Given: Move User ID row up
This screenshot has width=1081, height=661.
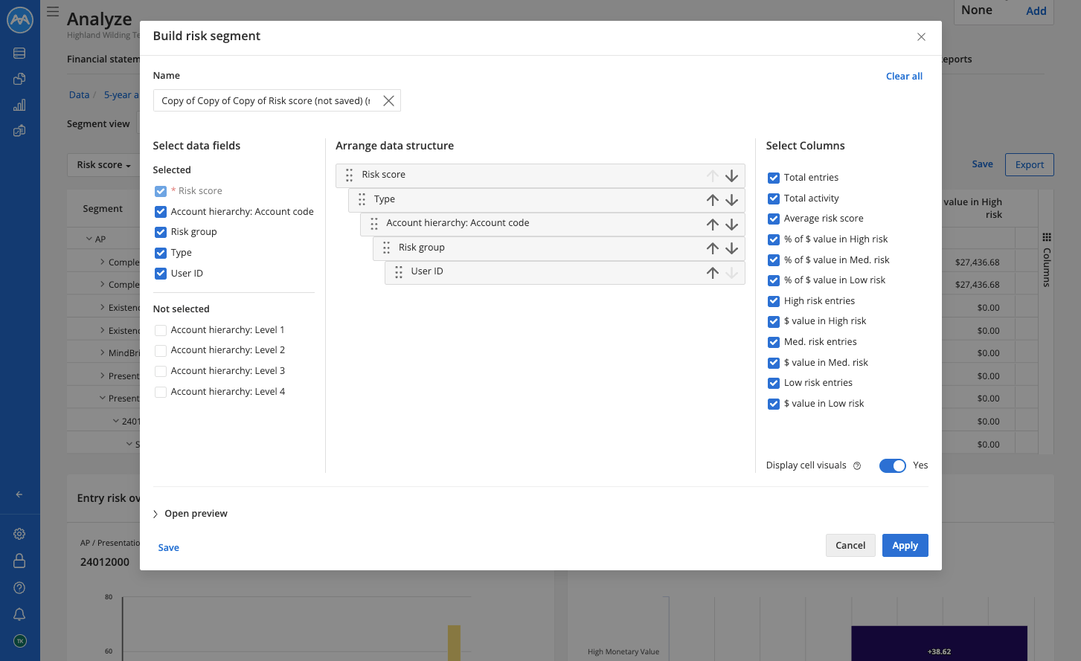Looking at the screenshot, I should tap(712, 273).
